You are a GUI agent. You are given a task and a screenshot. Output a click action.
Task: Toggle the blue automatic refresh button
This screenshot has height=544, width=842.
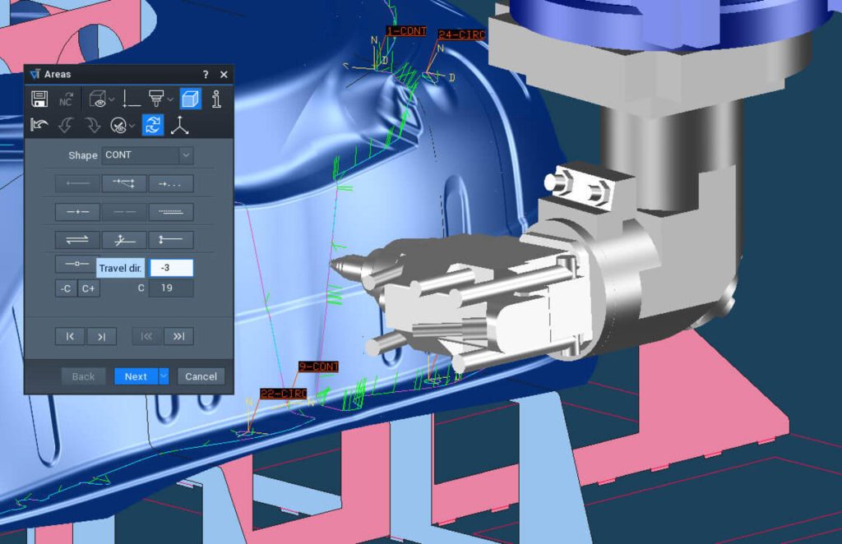(x=153, y=125)
